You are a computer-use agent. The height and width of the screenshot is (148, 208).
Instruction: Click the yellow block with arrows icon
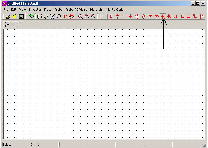[46, 17]
